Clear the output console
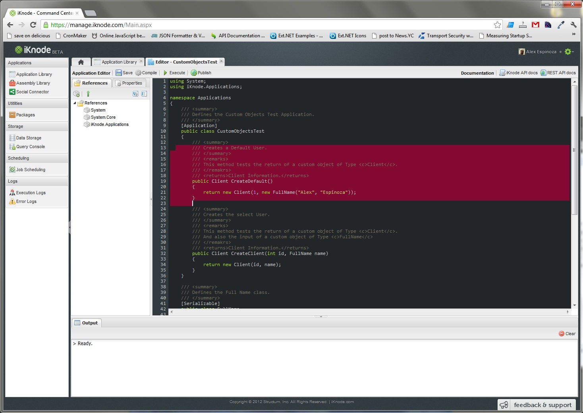Screen dimensions: 583x413 567,334
